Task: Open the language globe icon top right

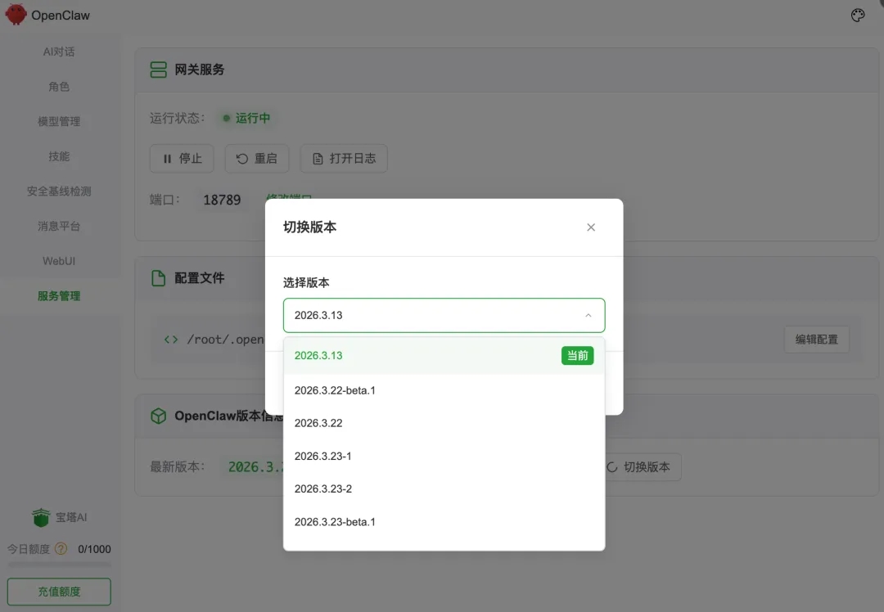Action: (857, 15)
